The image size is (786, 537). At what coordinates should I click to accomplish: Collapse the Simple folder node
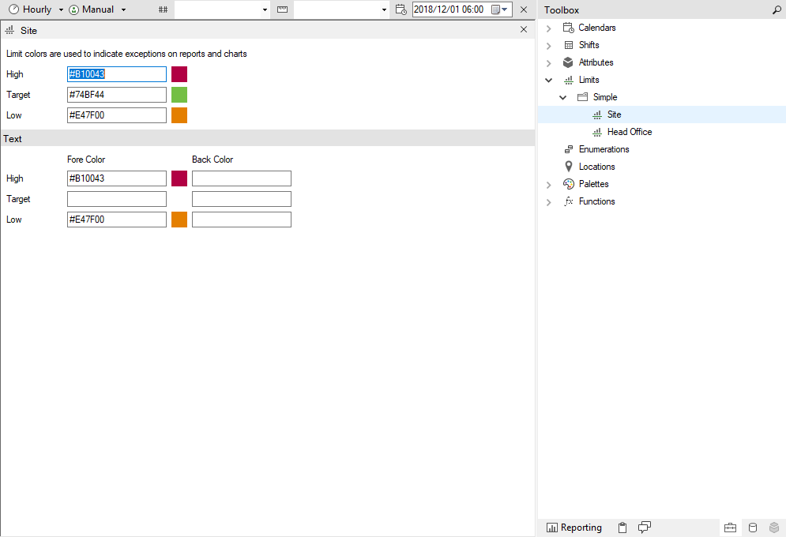pos(563,98)
